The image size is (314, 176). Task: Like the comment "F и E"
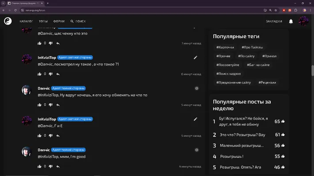pos(39,136)
